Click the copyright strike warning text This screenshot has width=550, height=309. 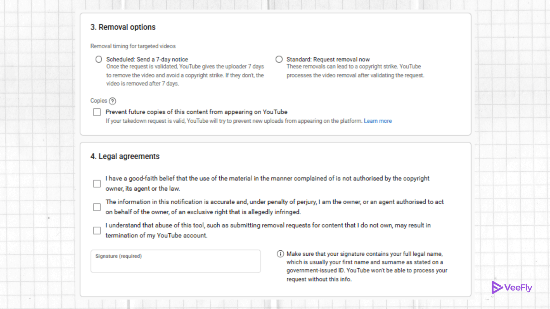click(355, 71)
